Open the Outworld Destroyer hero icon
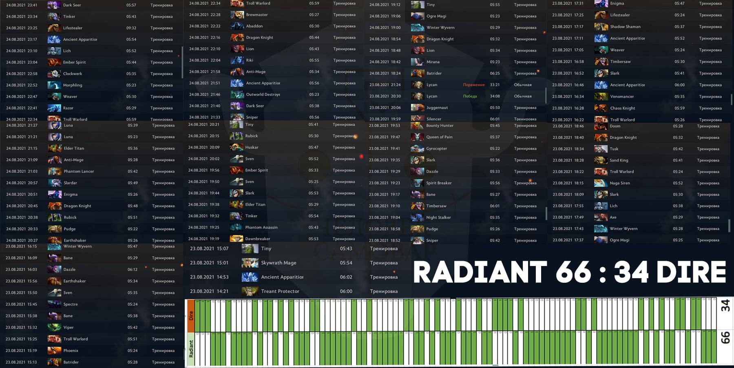 point(237,95)
